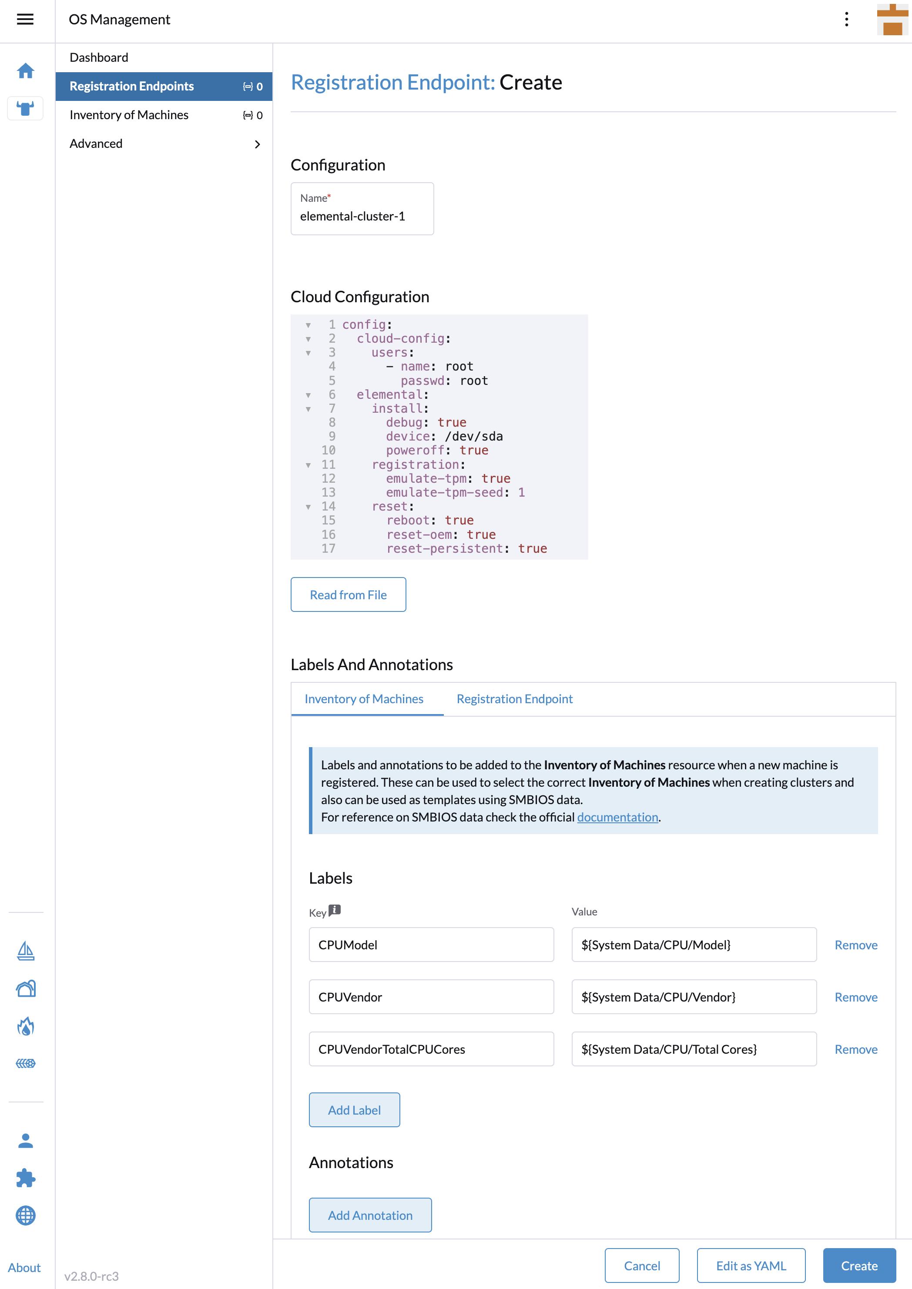Cancel the endpoint creation

pyautogui.click(x=642, y=1266)
